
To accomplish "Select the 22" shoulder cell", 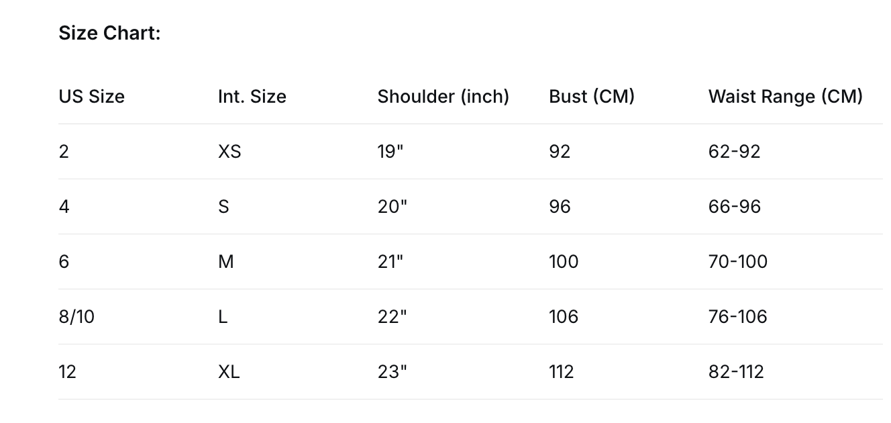I will coord(392,317).
